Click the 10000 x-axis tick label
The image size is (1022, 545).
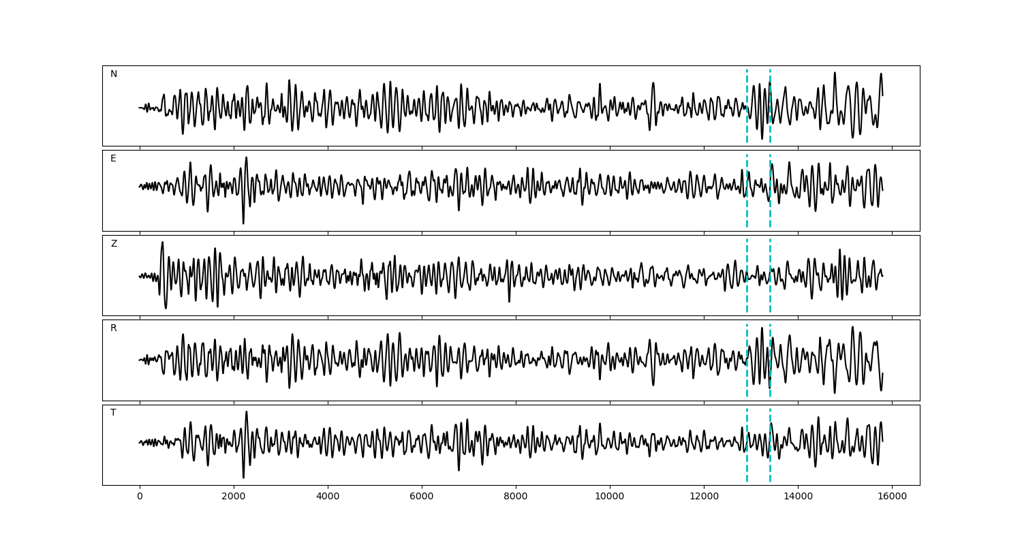[610, 497]
